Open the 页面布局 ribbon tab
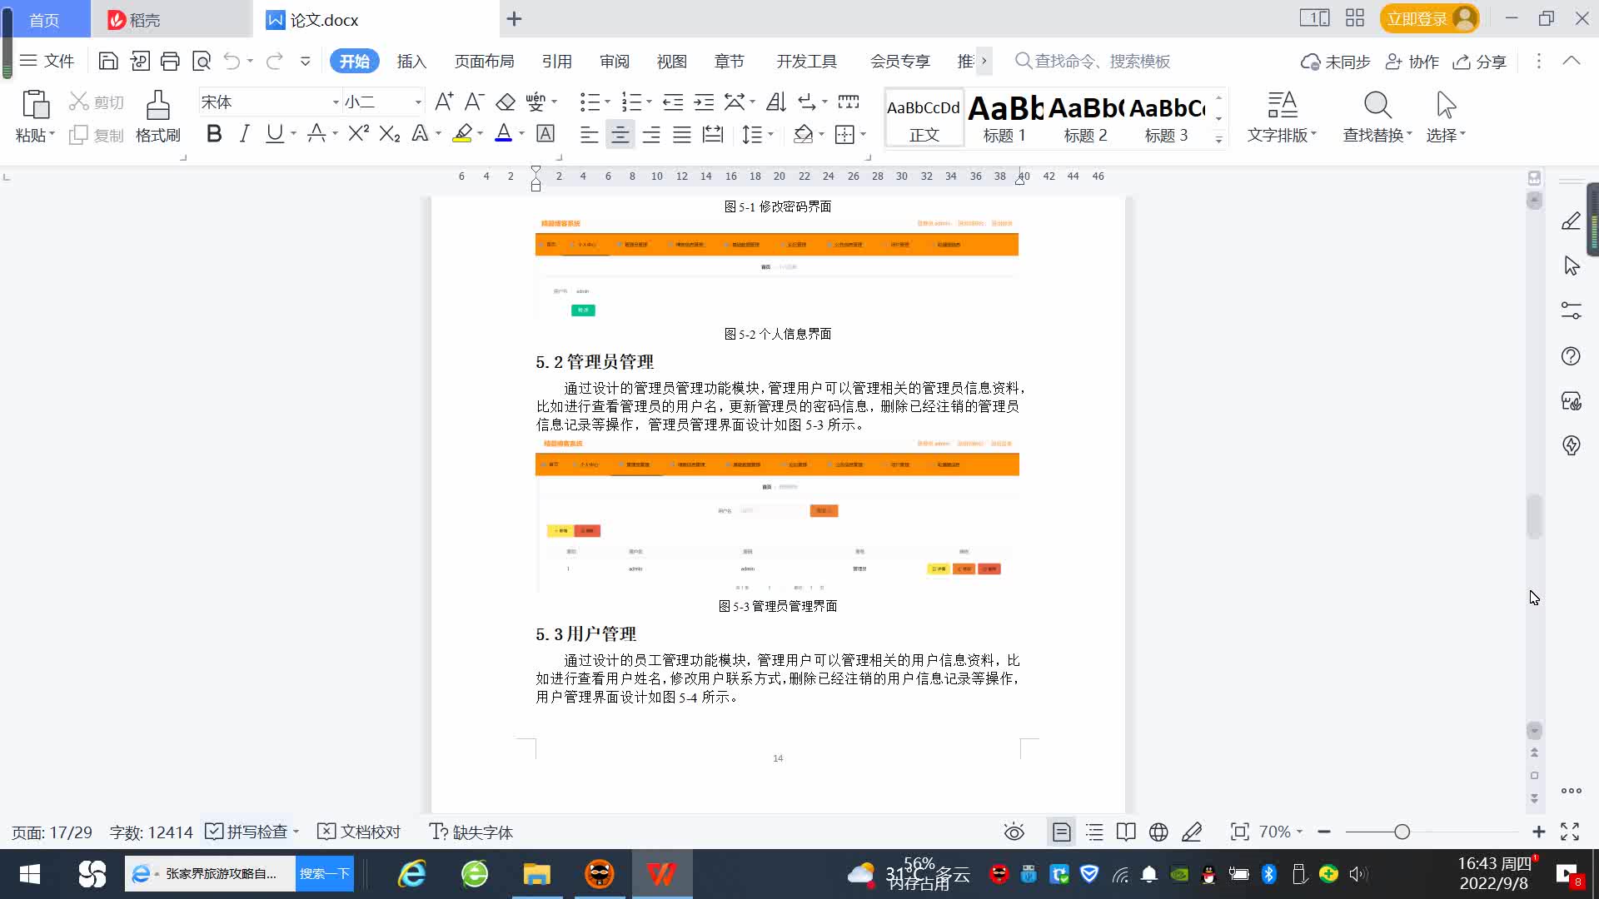The image size is (1599, 899). [x=484, y=62]
